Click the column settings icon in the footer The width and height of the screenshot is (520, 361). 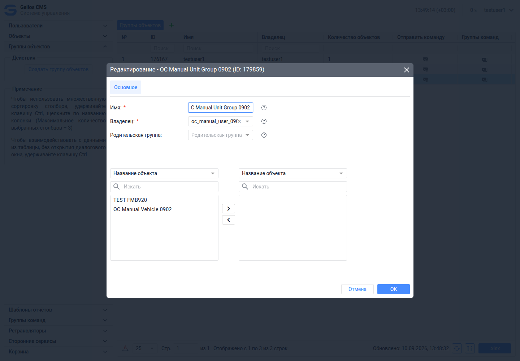[470, 348]
